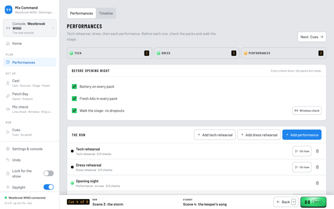The image size is (334, 209).
Task: Select the PERFORMANCES stage card
Action: pyautogui.click(x=284, y=53)
